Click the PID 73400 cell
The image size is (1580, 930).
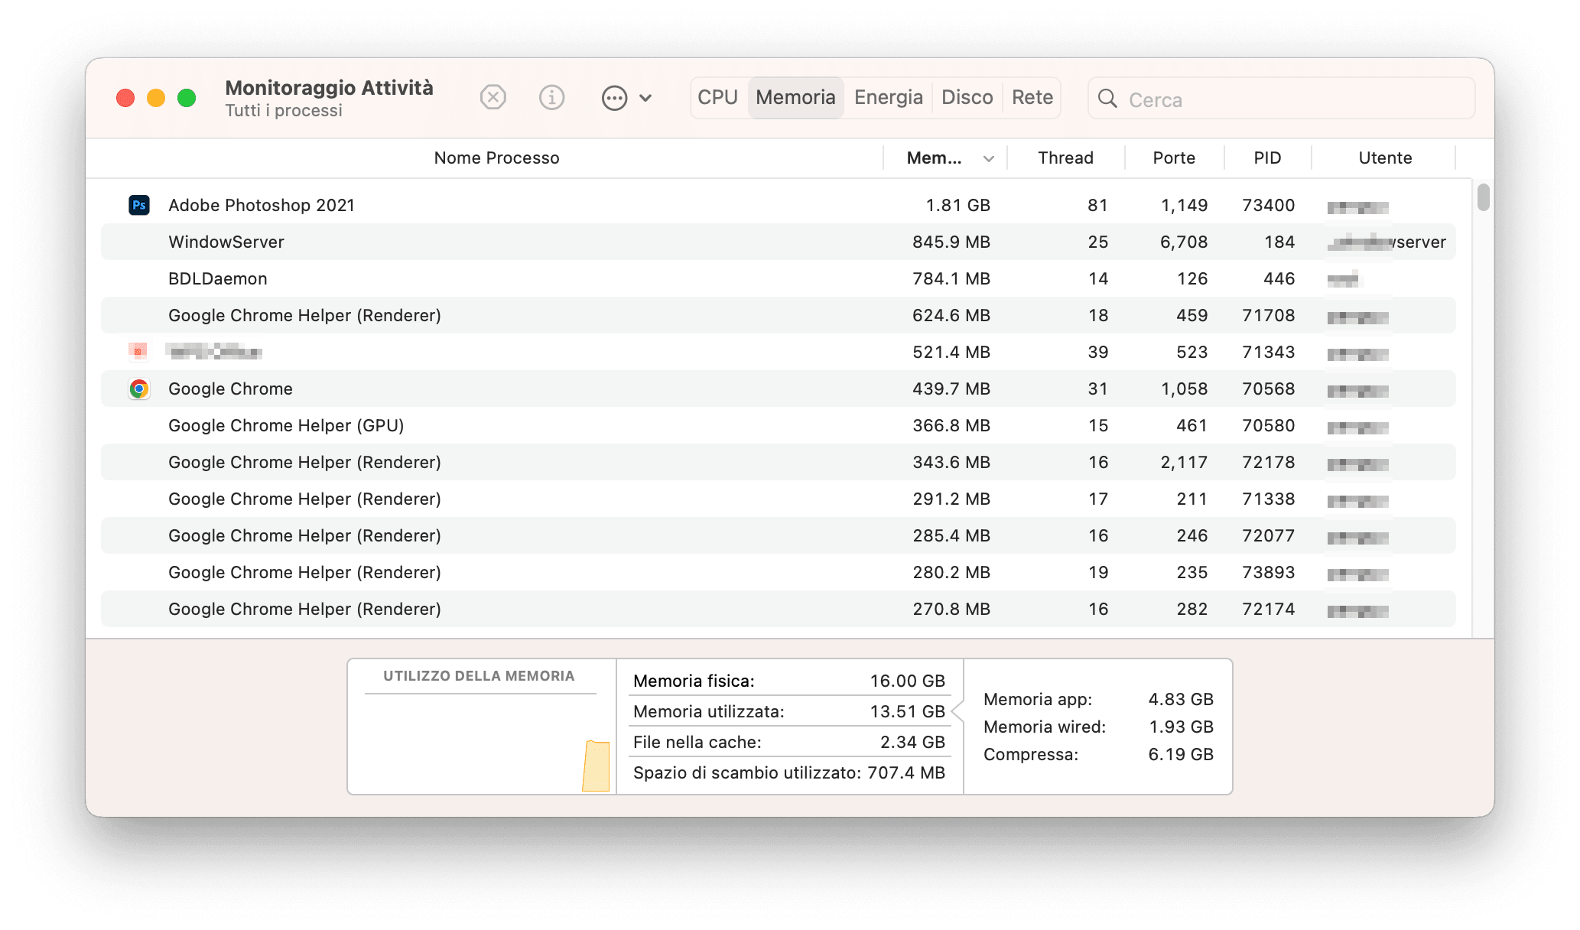coord(1269,205)
